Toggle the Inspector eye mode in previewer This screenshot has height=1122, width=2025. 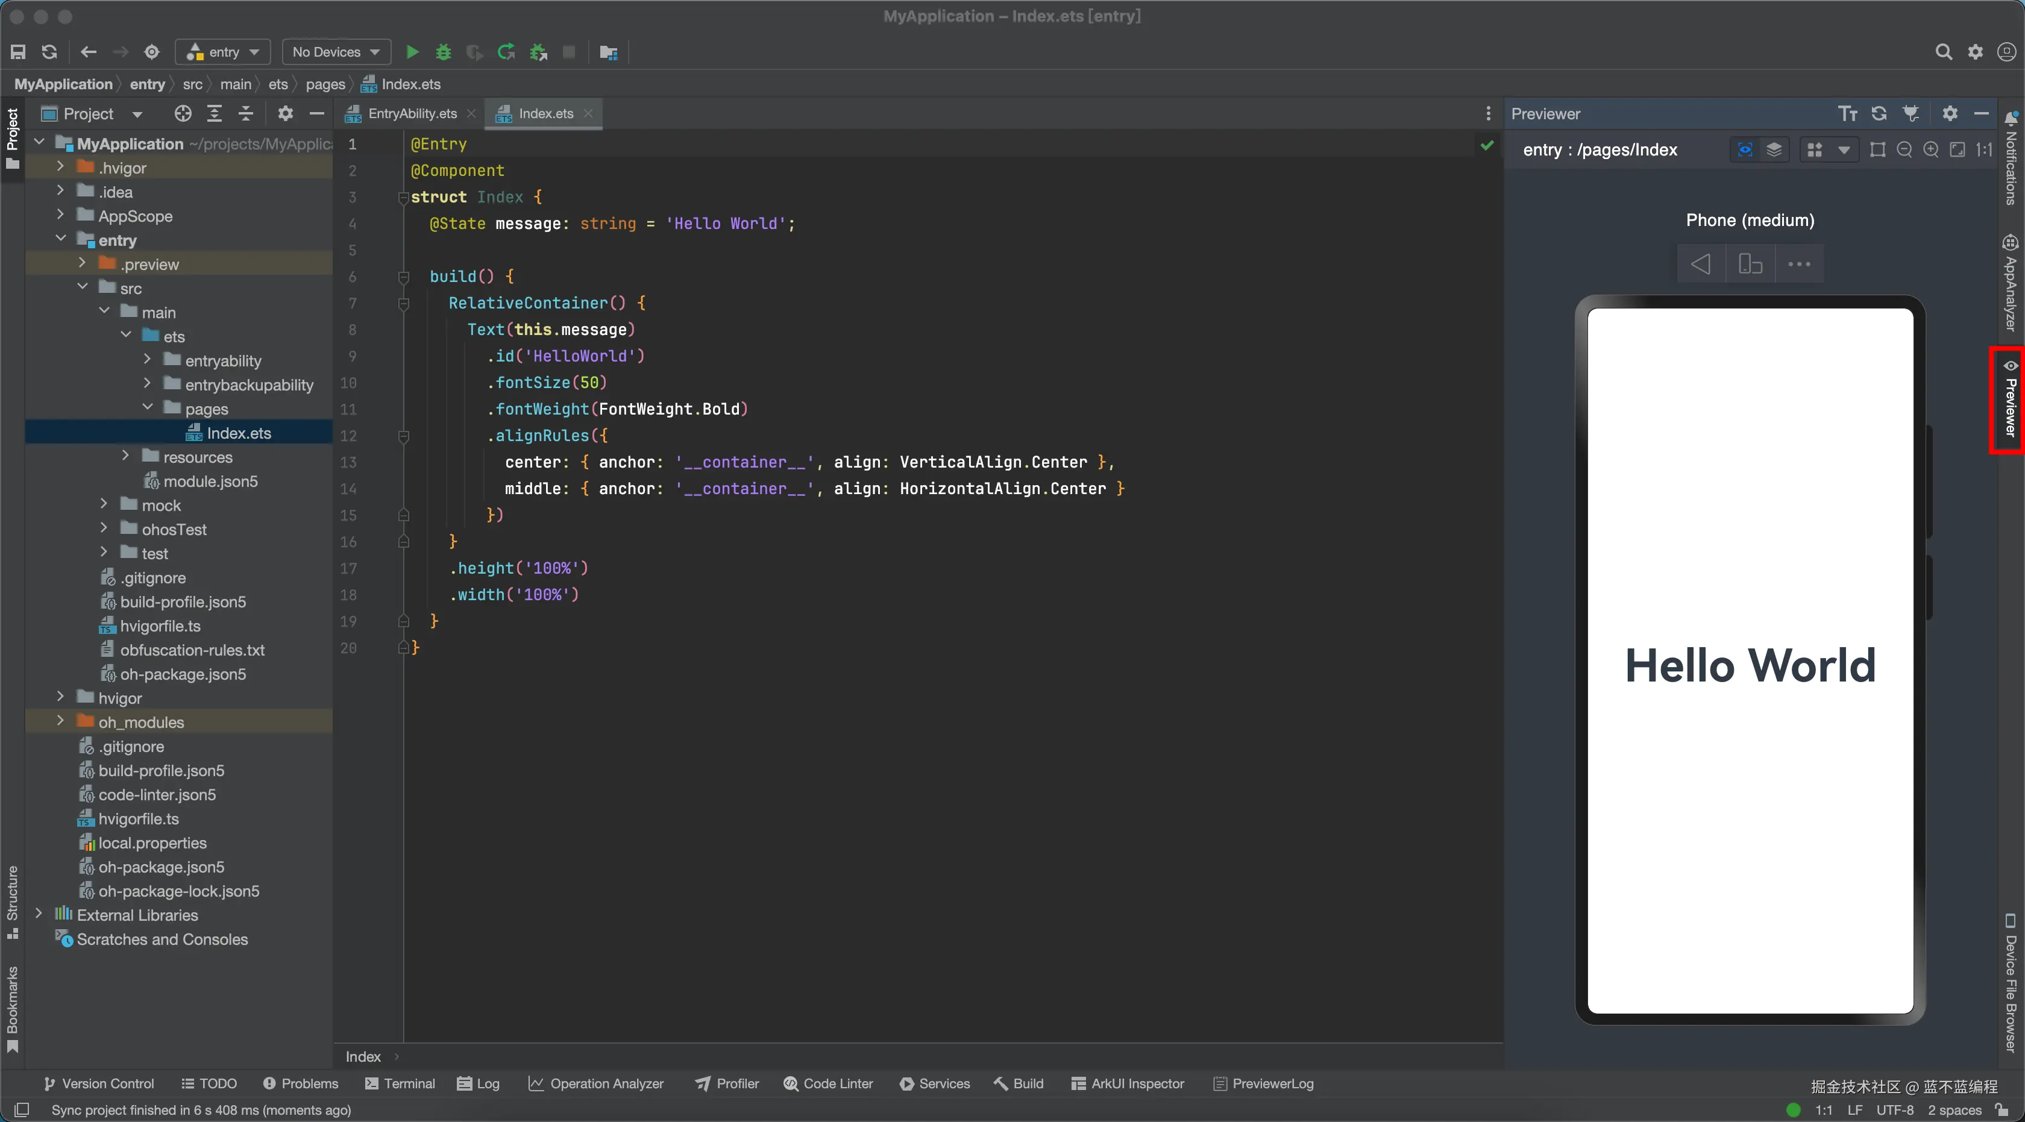[x=1745, y=150]
